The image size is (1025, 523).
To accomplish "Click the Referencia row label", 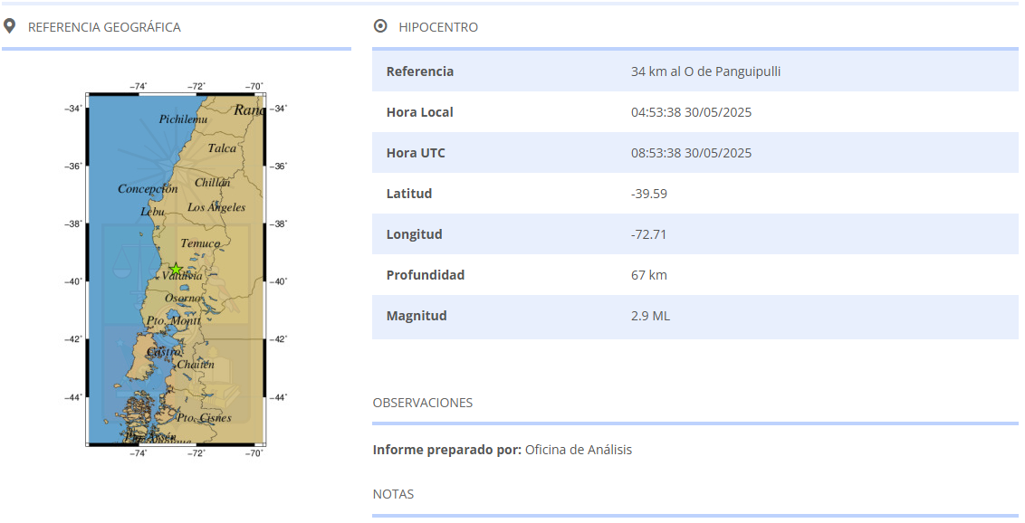I will [419, 71].
